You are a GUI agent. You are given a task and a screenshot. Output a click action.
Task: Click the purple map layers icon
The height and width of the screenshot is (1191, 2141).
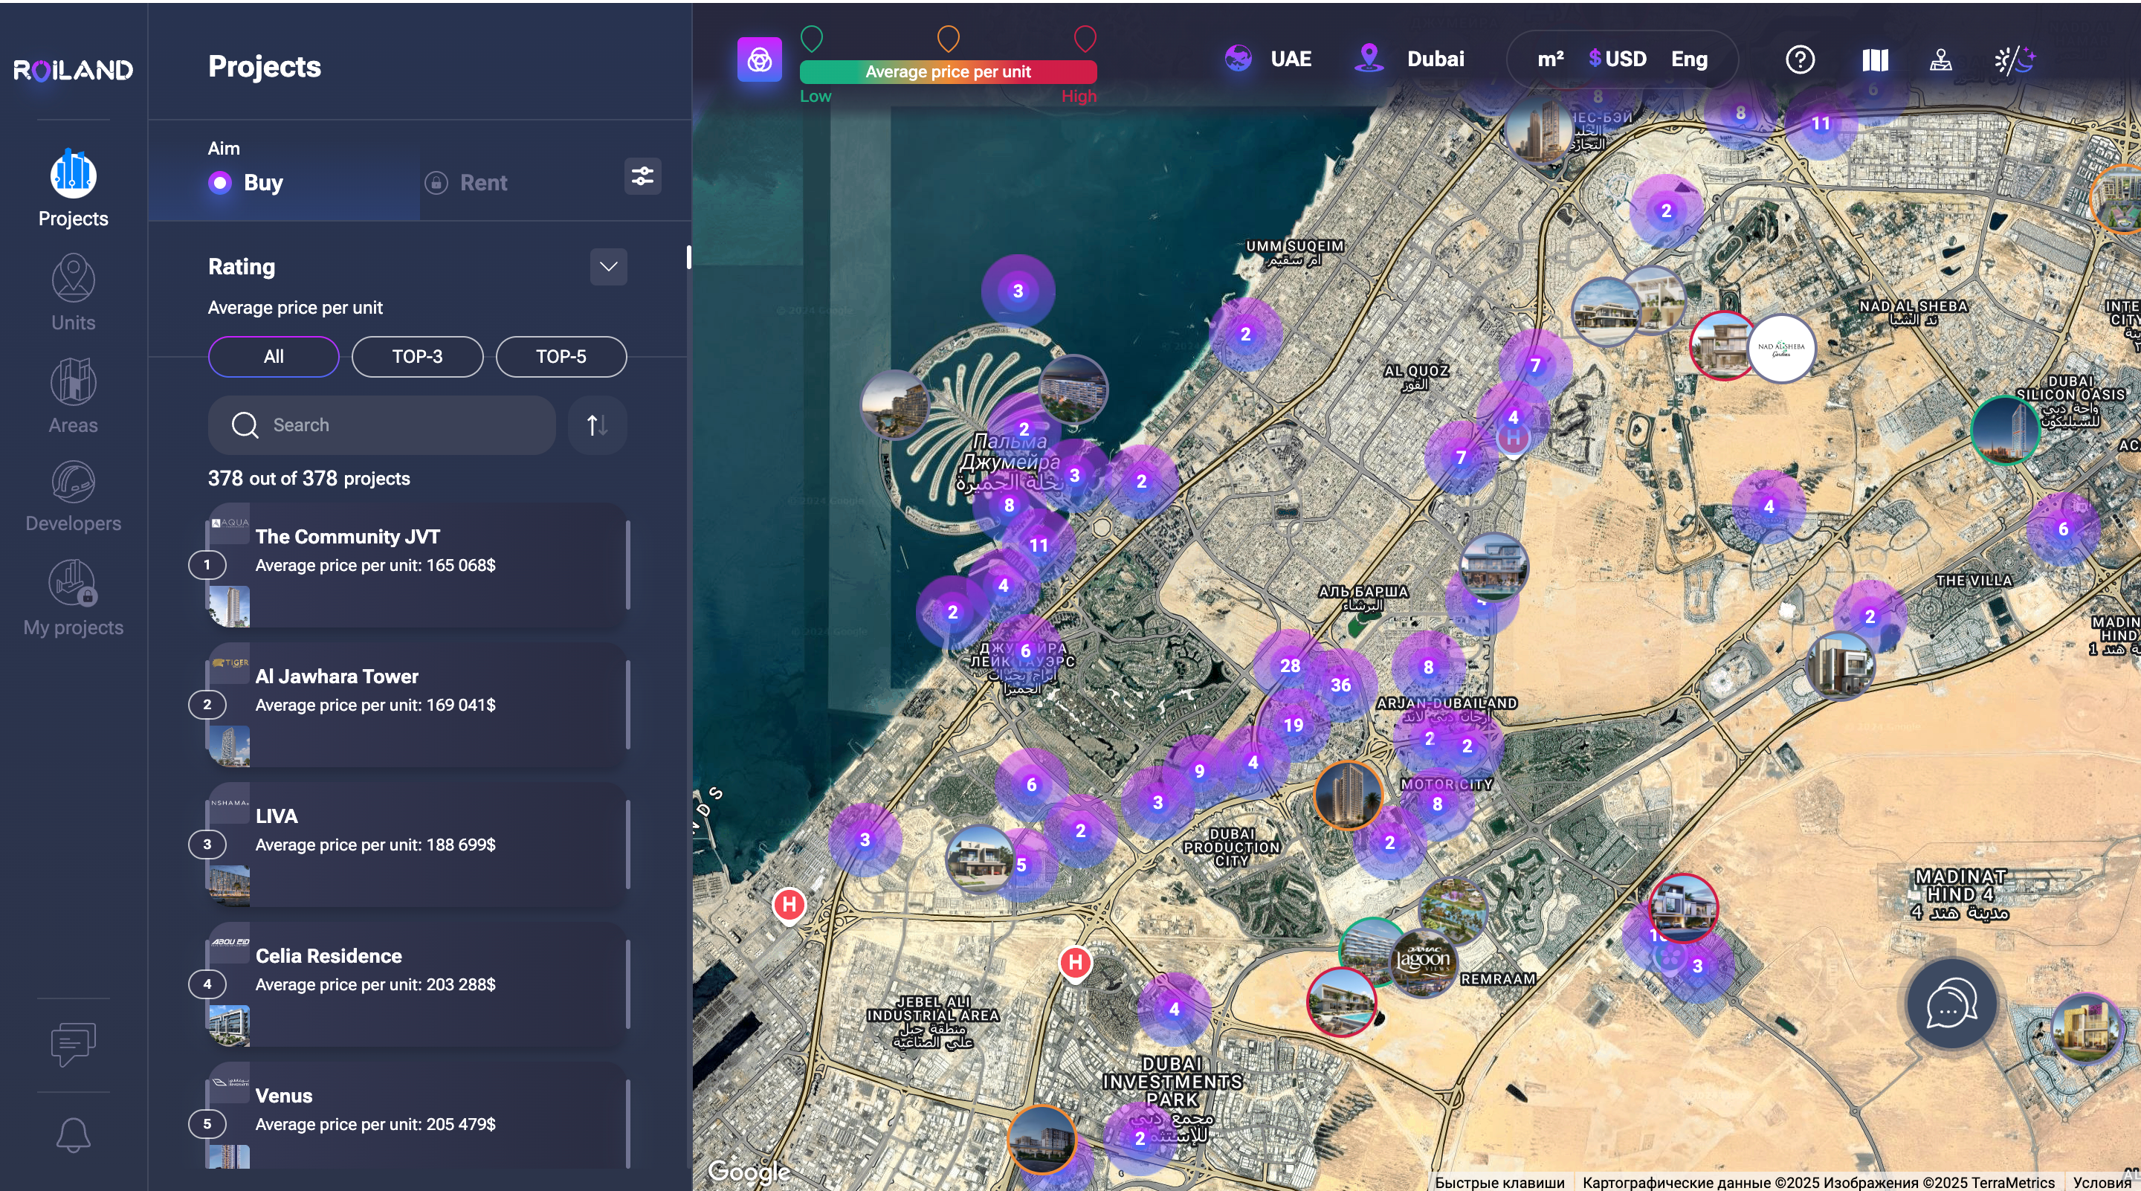point(759,59)
